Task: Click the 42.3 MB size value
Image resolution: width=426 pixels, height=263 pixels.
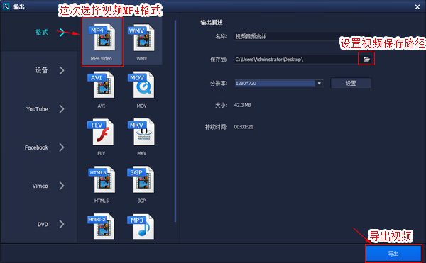Action: tap(242, 105)
